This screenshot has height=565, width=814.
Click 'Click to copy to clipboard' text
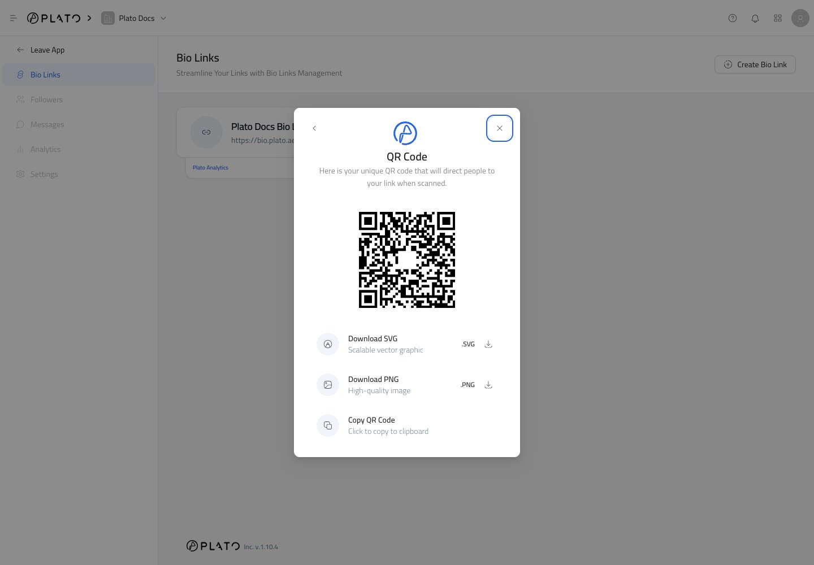pyautogui.click(x=388, y=432)
